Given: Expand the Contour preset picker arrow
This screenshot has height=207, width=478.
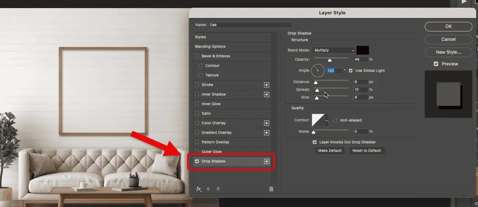Looking at the screenshot, I should (326, 120).
